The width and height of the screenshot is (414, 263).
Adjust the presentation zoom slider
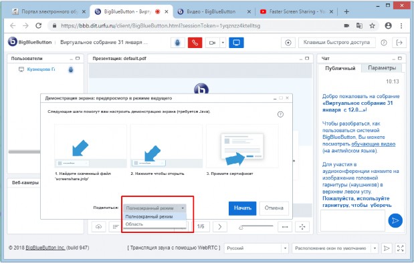[x=255, y=227]
